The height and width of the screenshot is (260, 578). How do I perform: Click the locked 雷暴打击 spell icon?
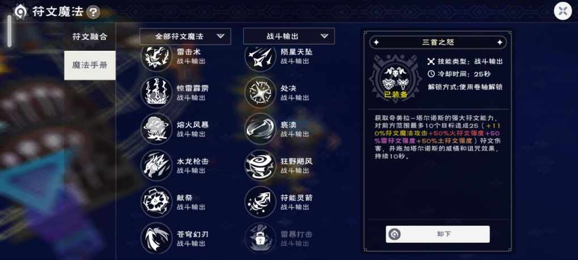(x=260, y=238)
